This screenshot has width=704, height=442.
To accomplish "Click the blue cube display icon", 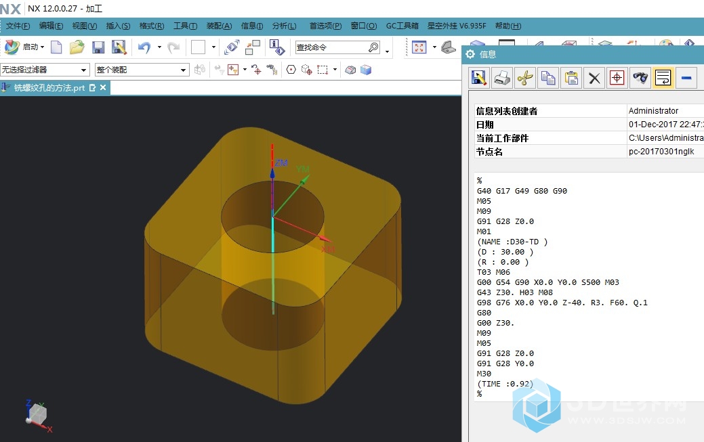I will pyautogui.click(x=366, y=70).
